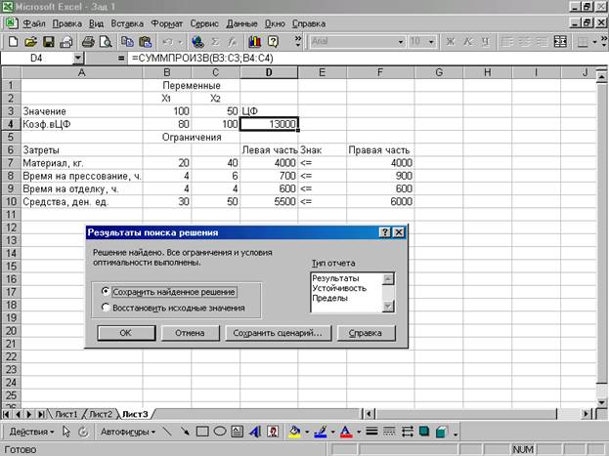Switch to the Лист1 sheet tab
The width and height of the screenshot is (609, 456).
pyautogui.click(x=65, y=413)
